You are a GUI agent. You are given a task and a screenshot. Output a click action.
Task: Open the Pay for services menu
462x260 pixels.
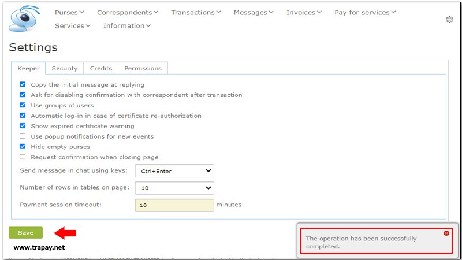point(365,12)
